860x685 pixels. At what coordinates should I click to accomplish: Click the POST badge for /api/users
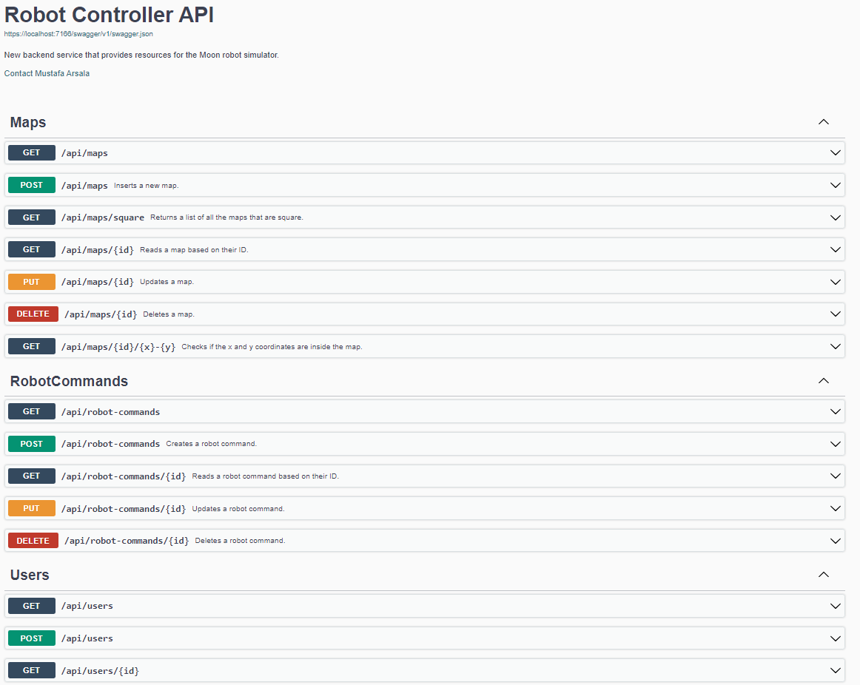coord(32,638)
